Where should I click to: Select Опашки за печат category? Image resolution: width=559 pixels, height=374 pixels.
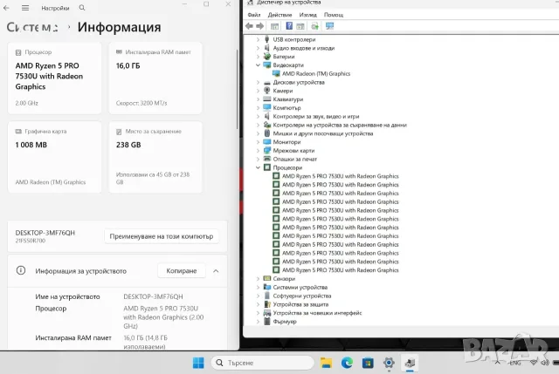tap(295, 159)
